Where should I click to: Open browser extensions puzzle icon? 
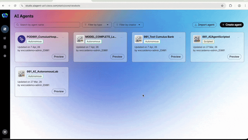(x=231, y=6)
